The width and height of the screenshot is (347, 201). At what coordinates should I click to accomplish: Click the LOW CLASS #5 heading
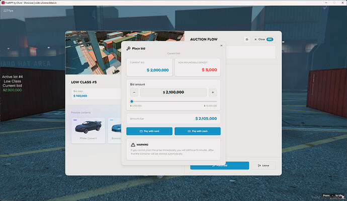[x=84, y=82]
